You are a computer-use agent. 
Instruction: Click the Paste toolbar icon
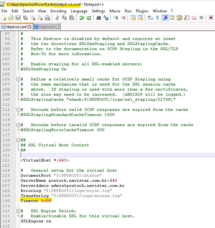click(x=72, y=18)
